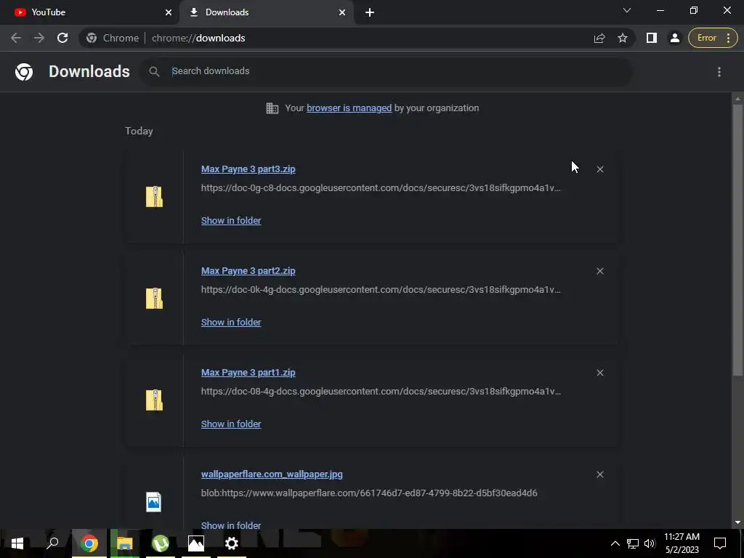Screen dimensions: 744x558
Task: Click the network status tray icon
Action: click(x=633, y=543)
